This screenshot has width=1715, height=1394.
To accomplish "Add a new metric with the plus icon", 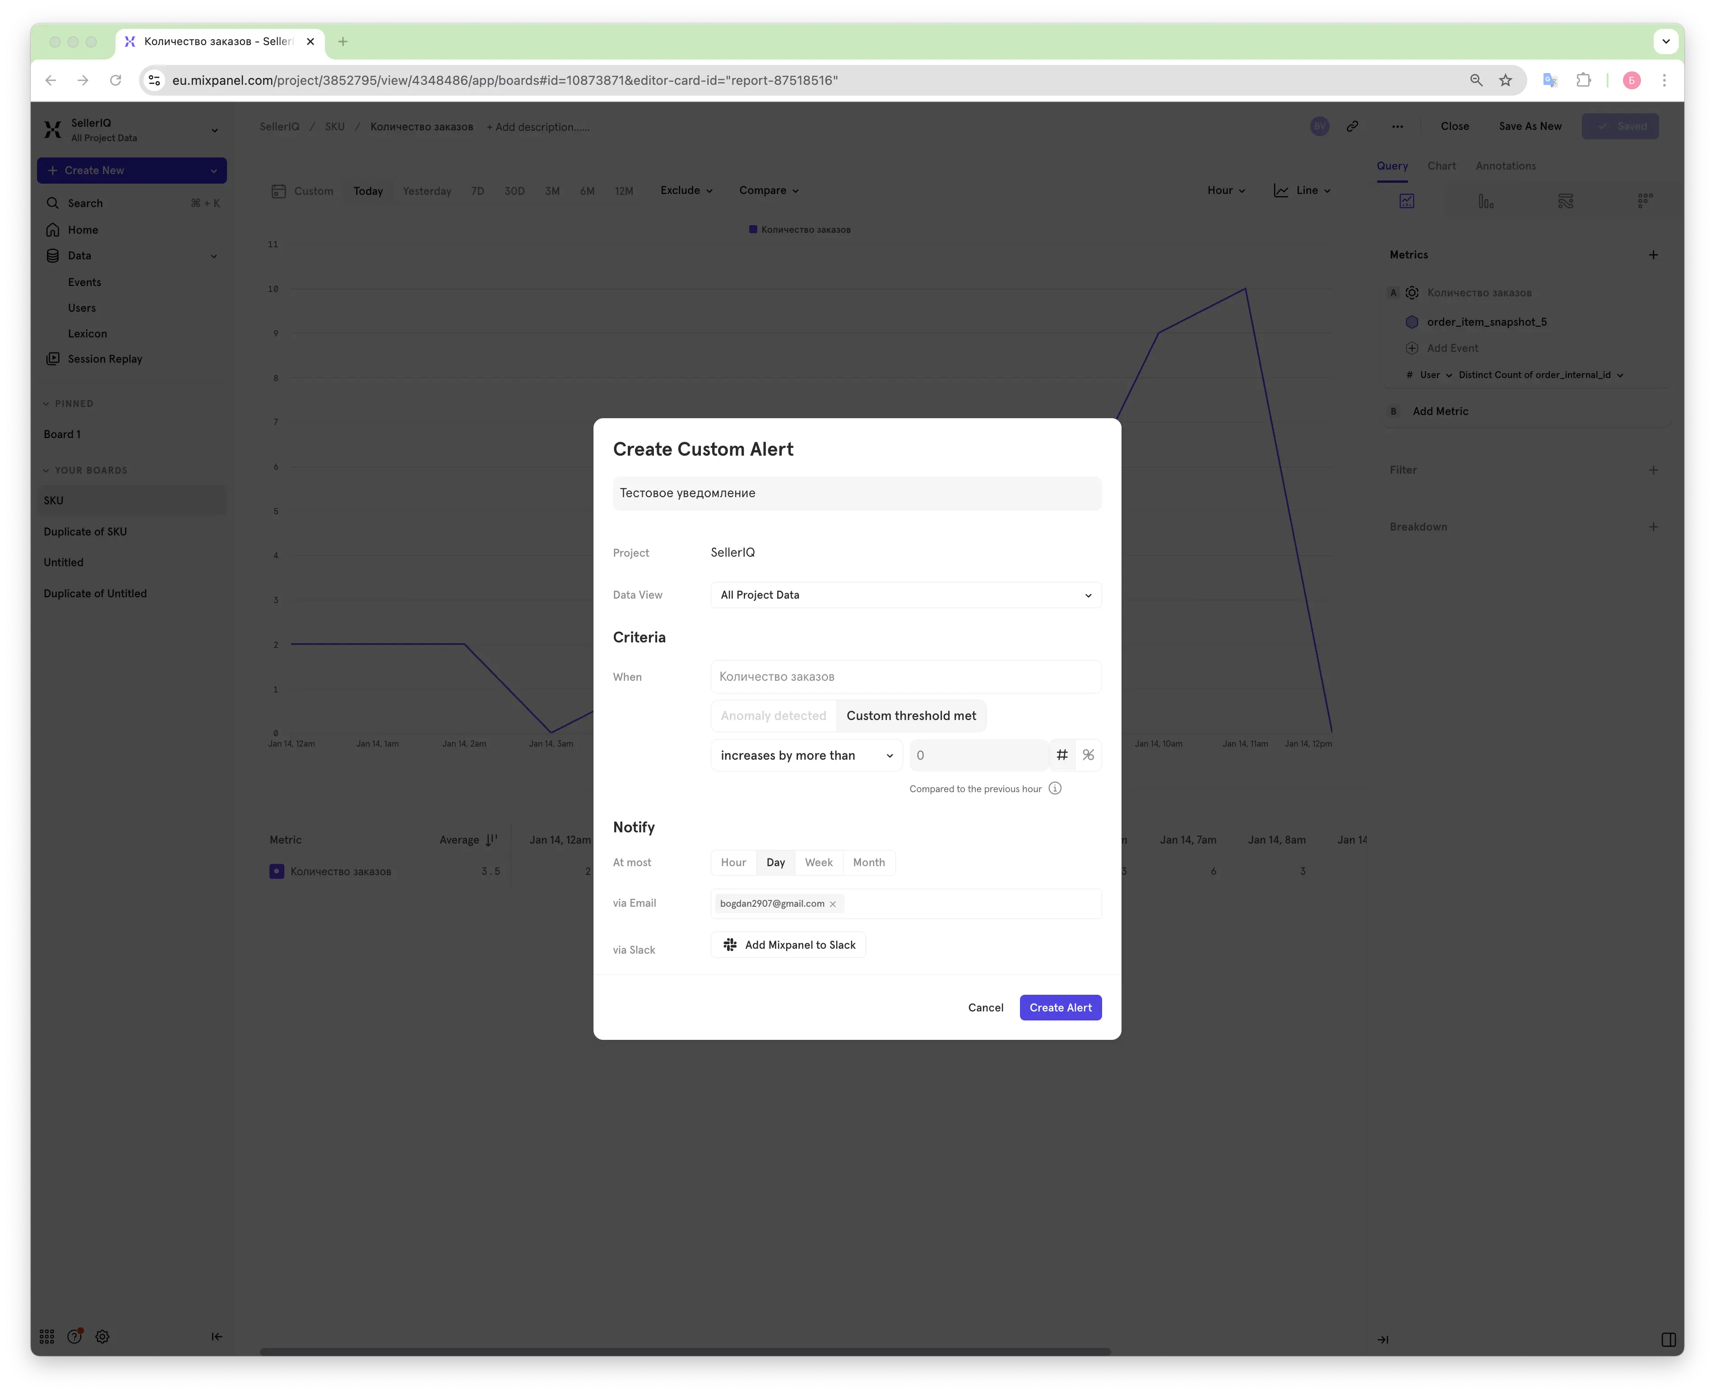I will tap(1653, 254).
